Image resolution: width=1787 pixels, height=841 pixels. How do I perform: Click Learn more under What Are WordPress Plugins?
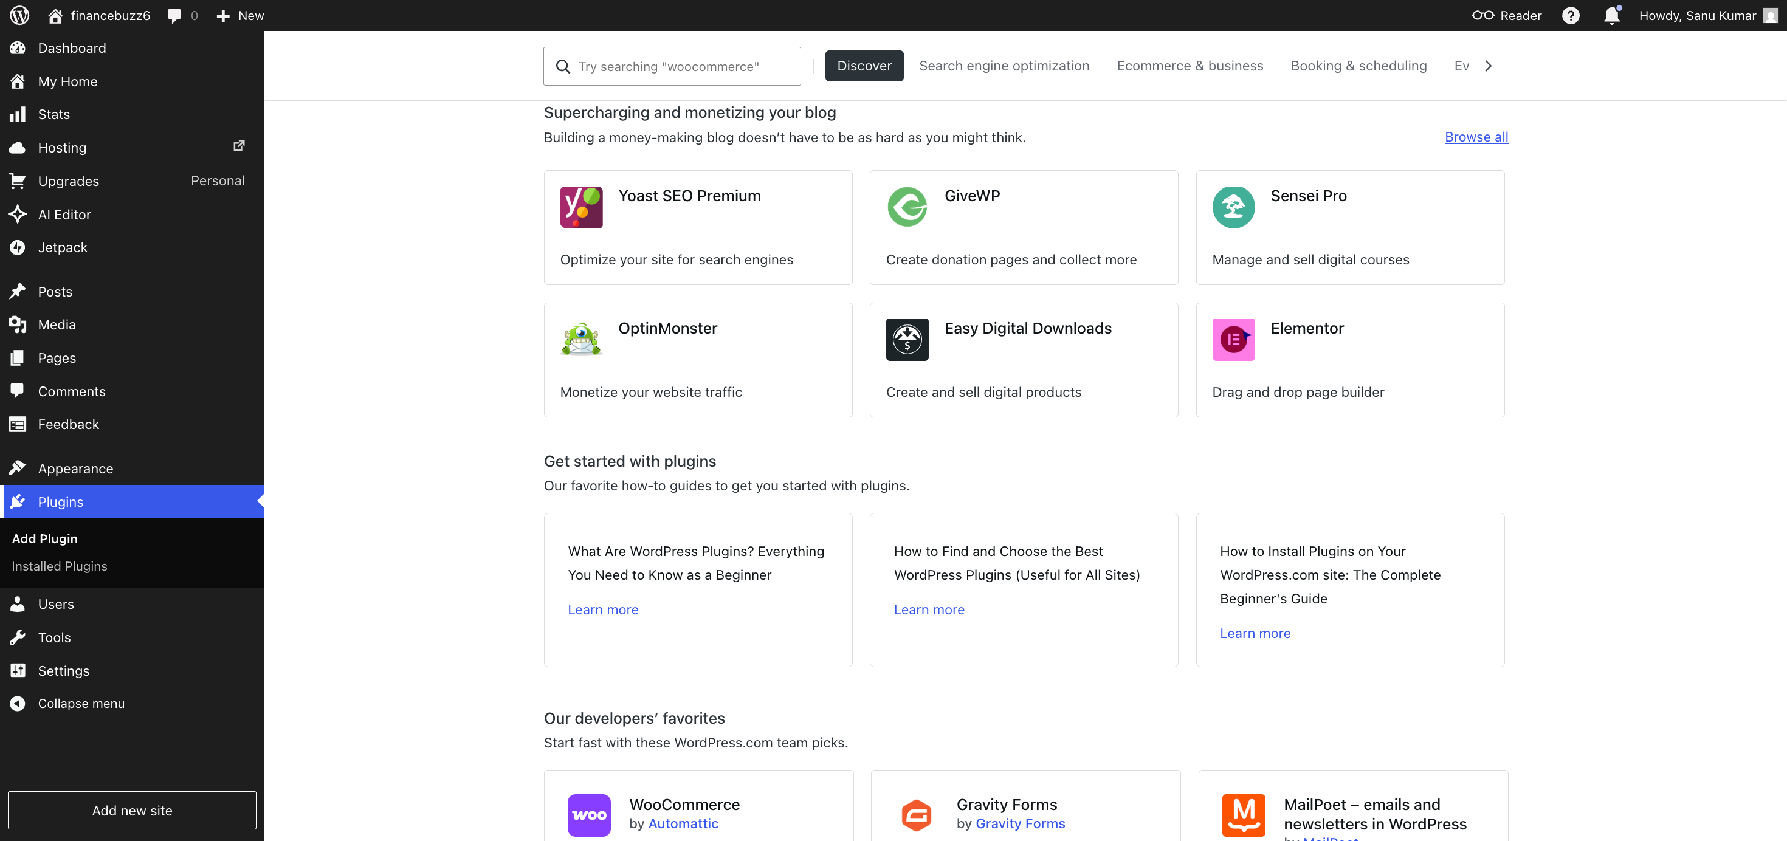click(x=603, y=609)
